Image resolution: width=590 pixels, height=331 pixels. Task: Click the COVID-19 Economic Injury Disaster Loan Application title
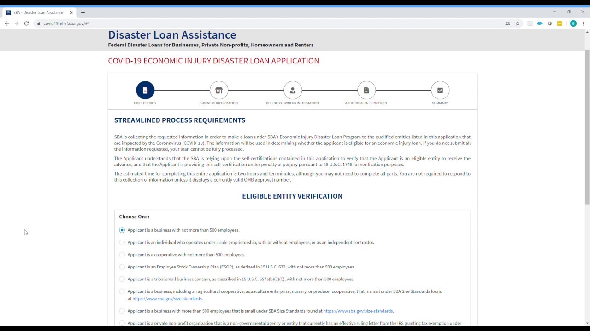point(213,61)
